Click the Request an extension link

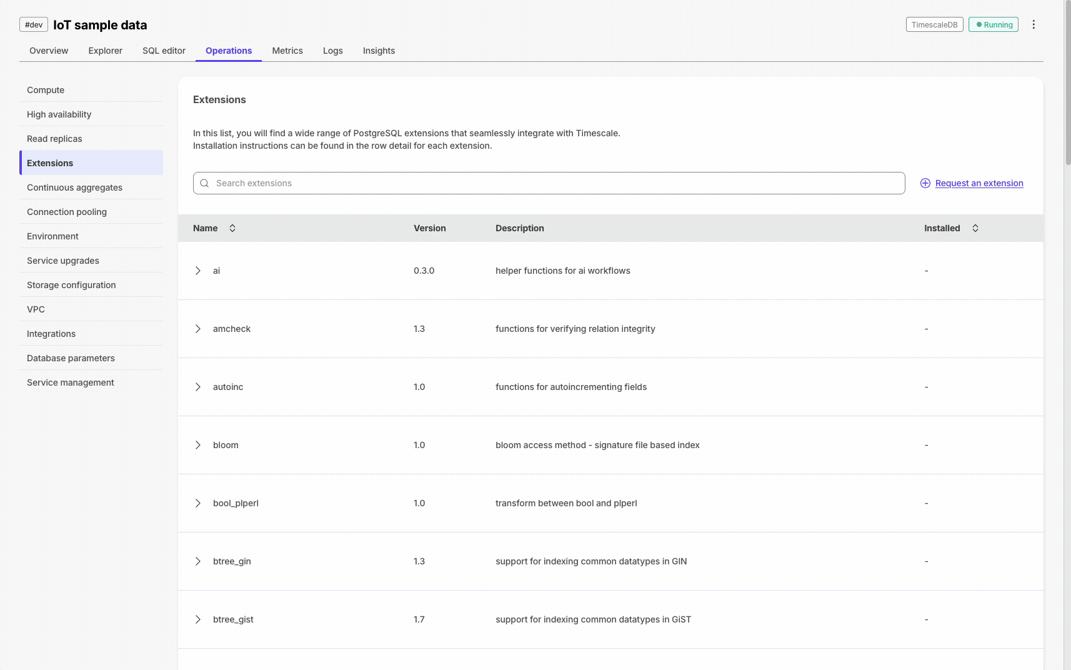pyautogui.click(x=979, y=183)
